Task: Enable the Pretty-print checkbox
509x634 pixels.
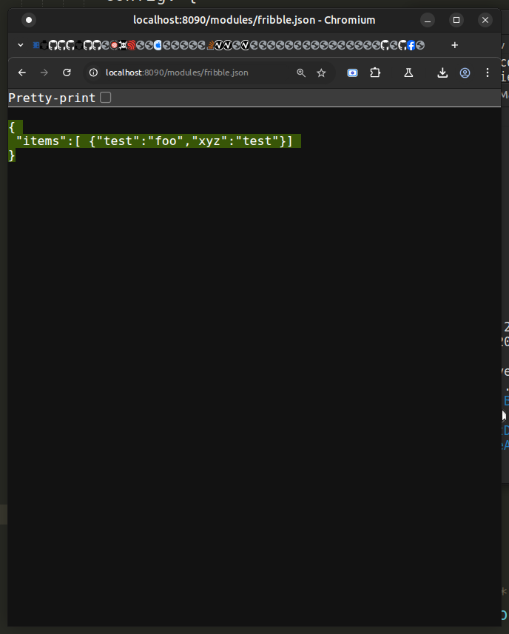Action: [106, 98]
